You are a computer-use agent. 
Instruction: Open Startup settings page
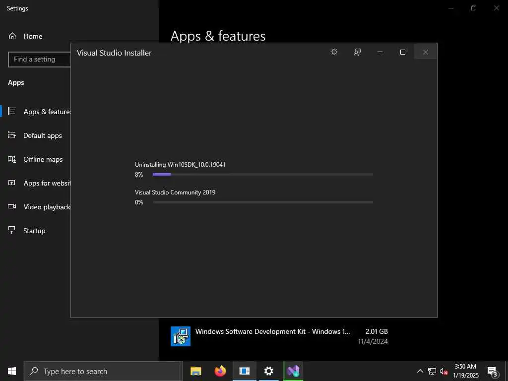35,231
